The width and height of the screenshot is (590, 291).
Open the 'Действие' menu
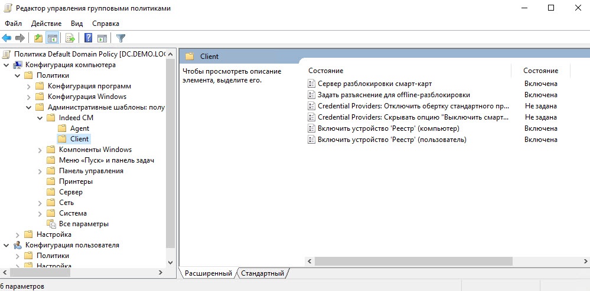46,24
